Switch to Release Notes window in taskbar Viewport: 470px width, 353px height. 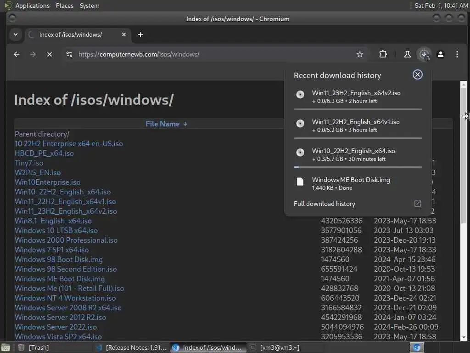pos(131,347)
